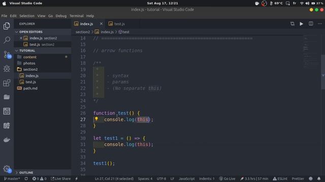Open errors and warnings count in status bar
325x182 pixels.
tap(40, 178)
